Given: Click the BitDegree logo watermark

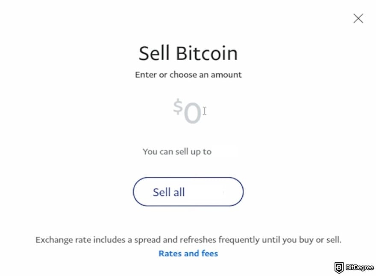Looking at the screenshot, I should coord(354,268).
